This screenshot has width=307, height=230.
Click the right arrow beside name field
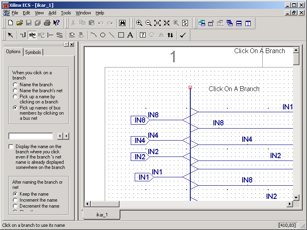click(66, 136)
